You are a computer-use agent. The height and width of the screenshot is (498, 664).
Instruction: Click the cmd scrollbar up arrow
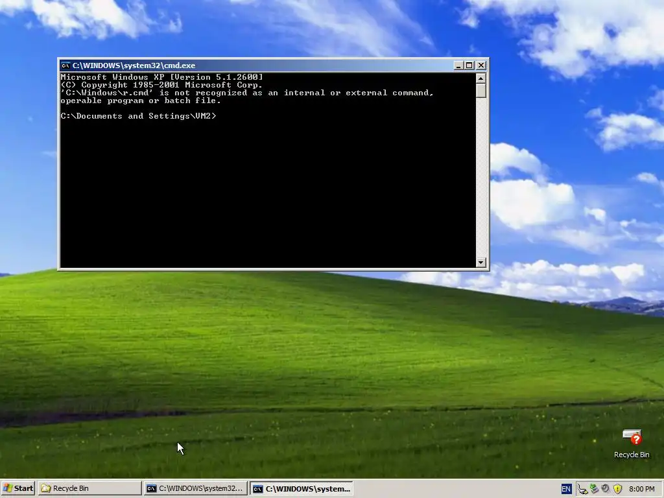click(x=480, y=78)
